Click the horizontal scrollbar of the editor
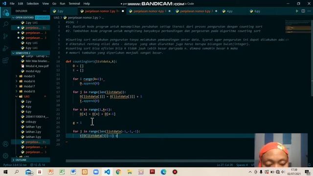This screenshot has height=176, width=313. point(160,161)
